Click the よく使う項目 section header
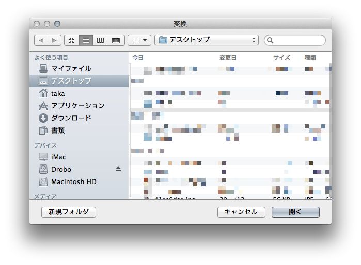 (51, 58)
